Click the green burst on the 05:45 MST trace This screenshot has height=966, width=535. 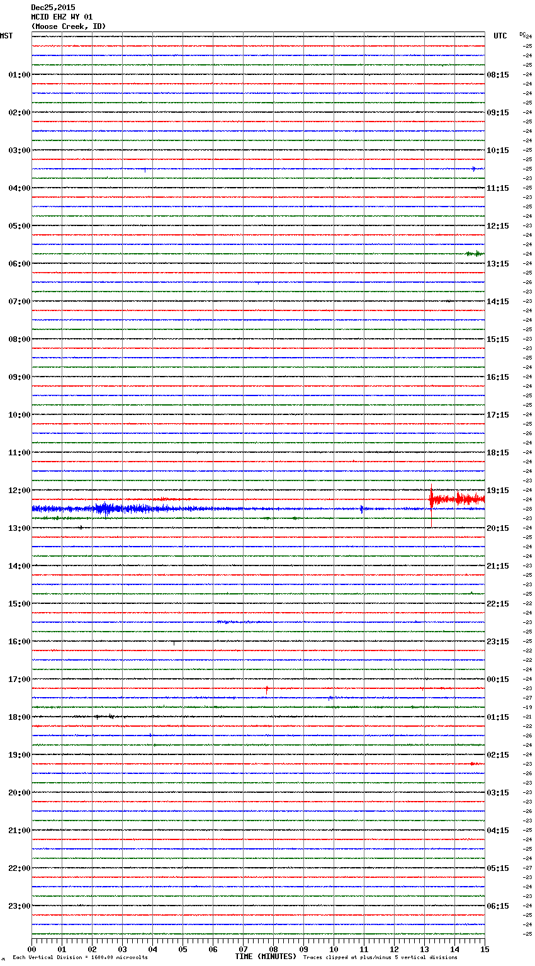click(x=475, y=254)
